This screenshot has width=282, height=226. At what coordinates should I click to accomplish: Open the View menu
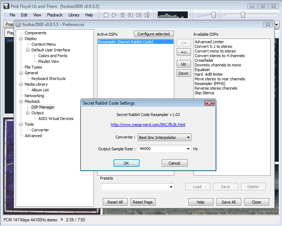tap(37, 15)
